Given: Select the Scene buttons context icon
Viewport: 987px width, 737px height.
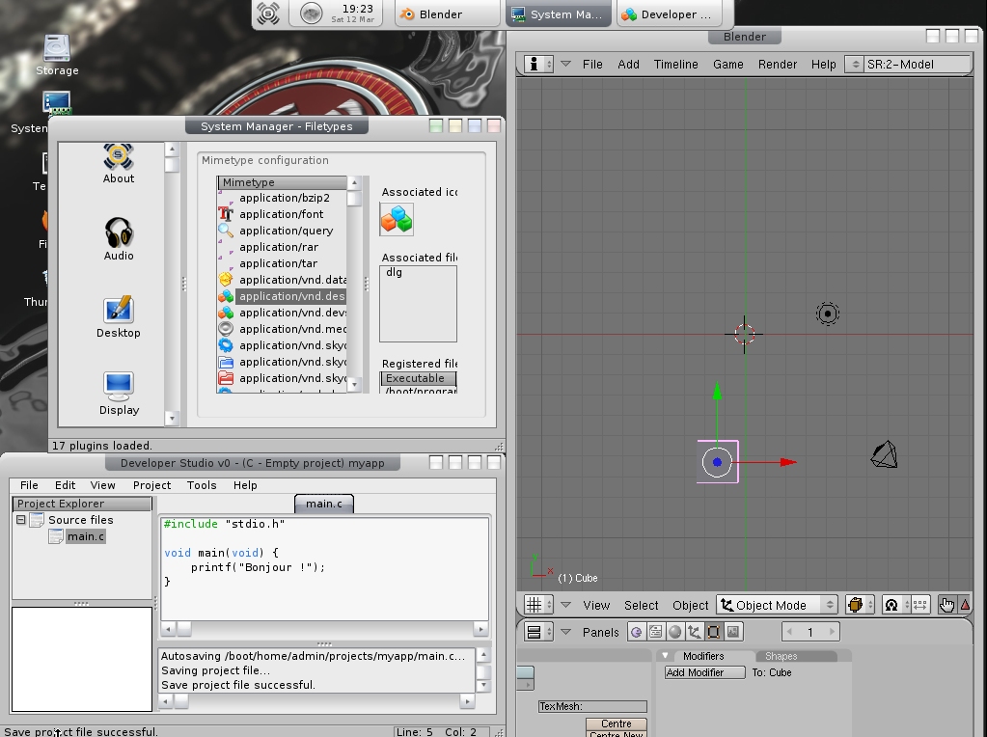Looking at the screenshot, I should click(733, 633).
